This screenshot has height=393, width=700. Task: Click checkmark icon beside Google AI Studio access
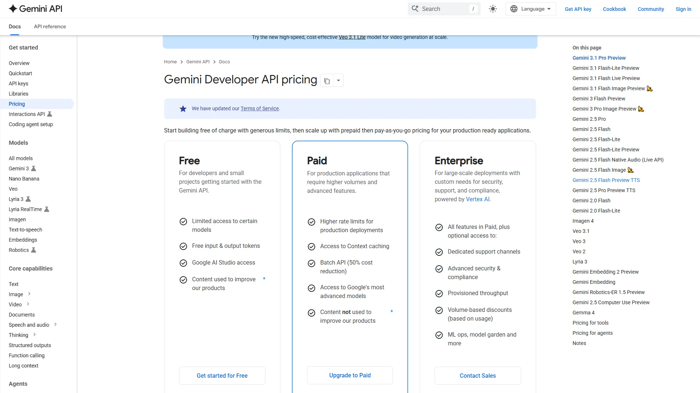pos(183,263)
